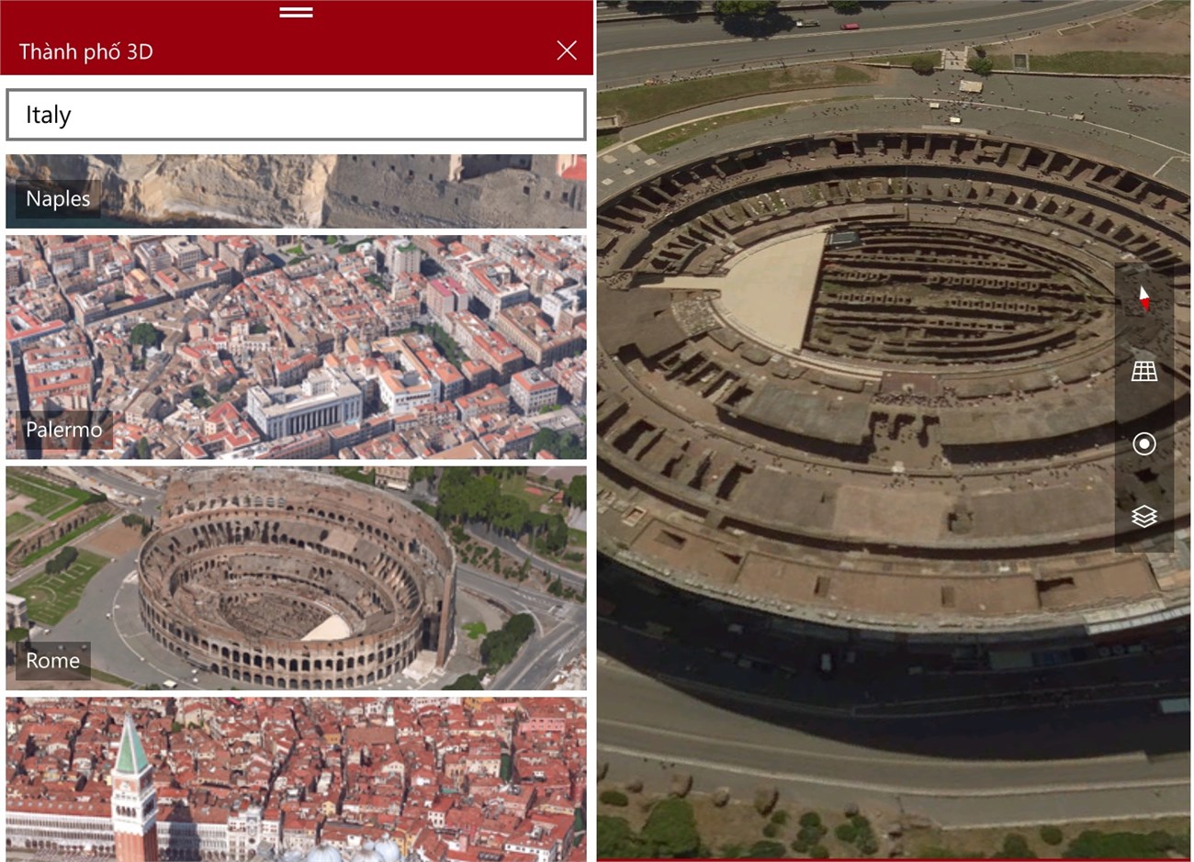Reset map orientation with the compass icon
This screenshot has width=1194, height=862.
[x=1143, y=298]
